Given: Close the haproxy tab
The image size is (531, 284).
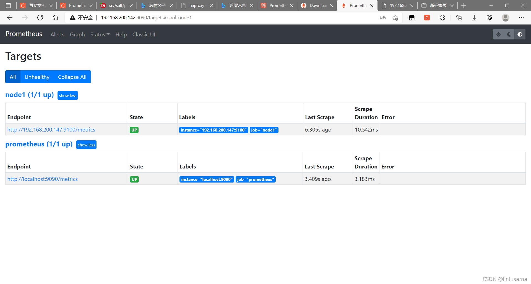Looking at the screenshot, I should pos(211,6).
